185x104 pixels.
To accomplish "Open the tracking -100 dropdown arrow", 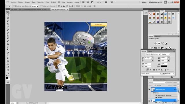I will point(169,60).
